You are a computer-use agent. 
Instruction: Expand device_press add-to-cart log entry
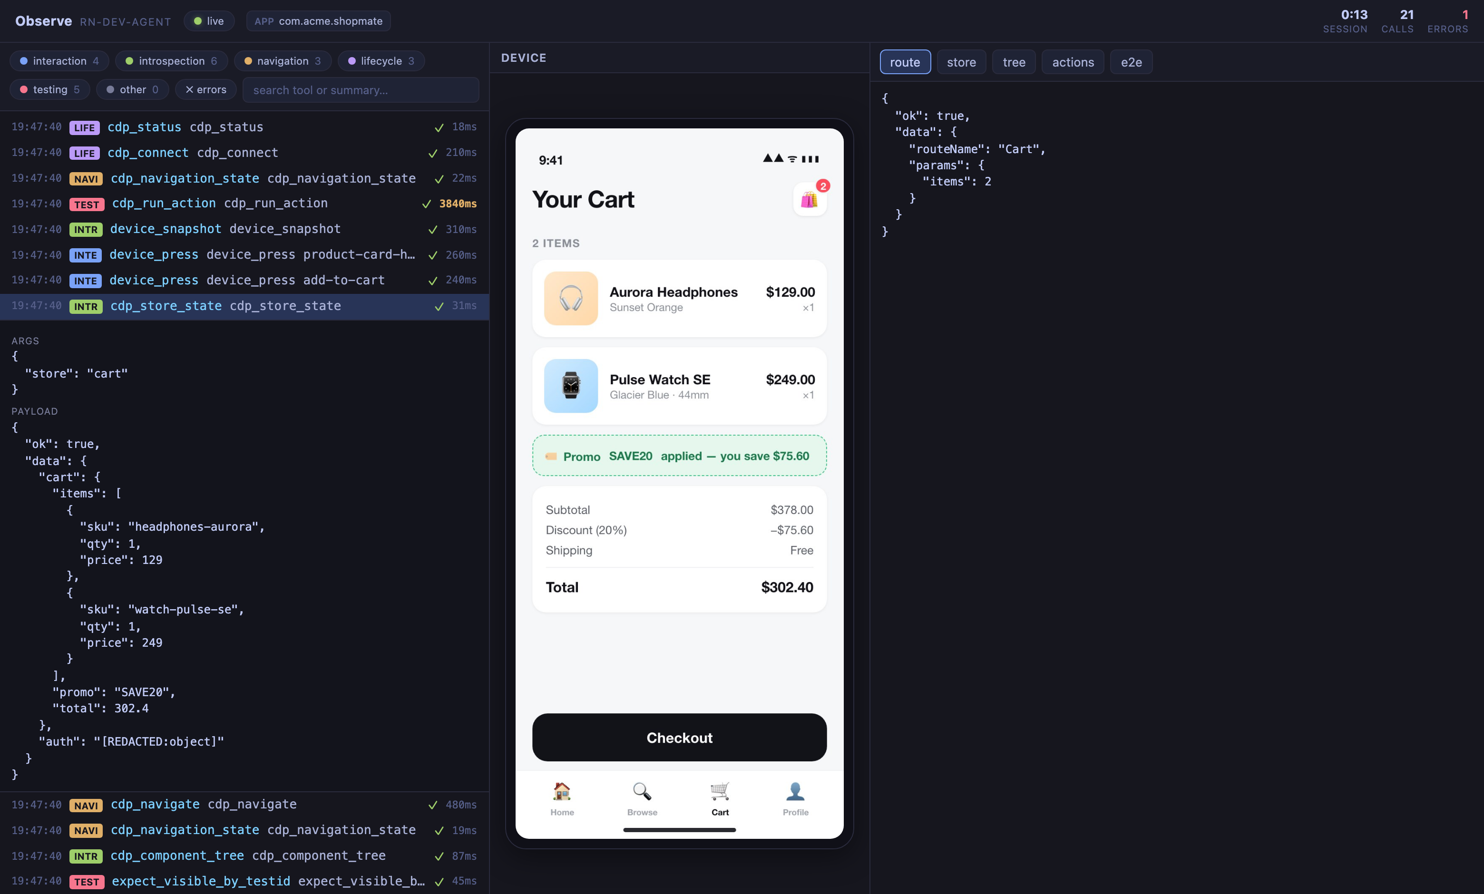pyautogui.click(x=244, y=281)
